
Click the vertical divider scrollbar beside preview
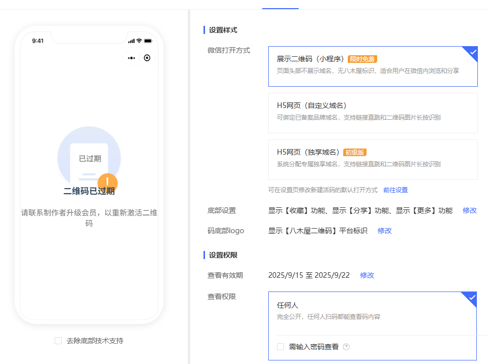point(189,187)
